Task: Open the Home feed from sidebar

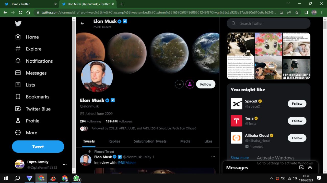Action: (27, 37)
